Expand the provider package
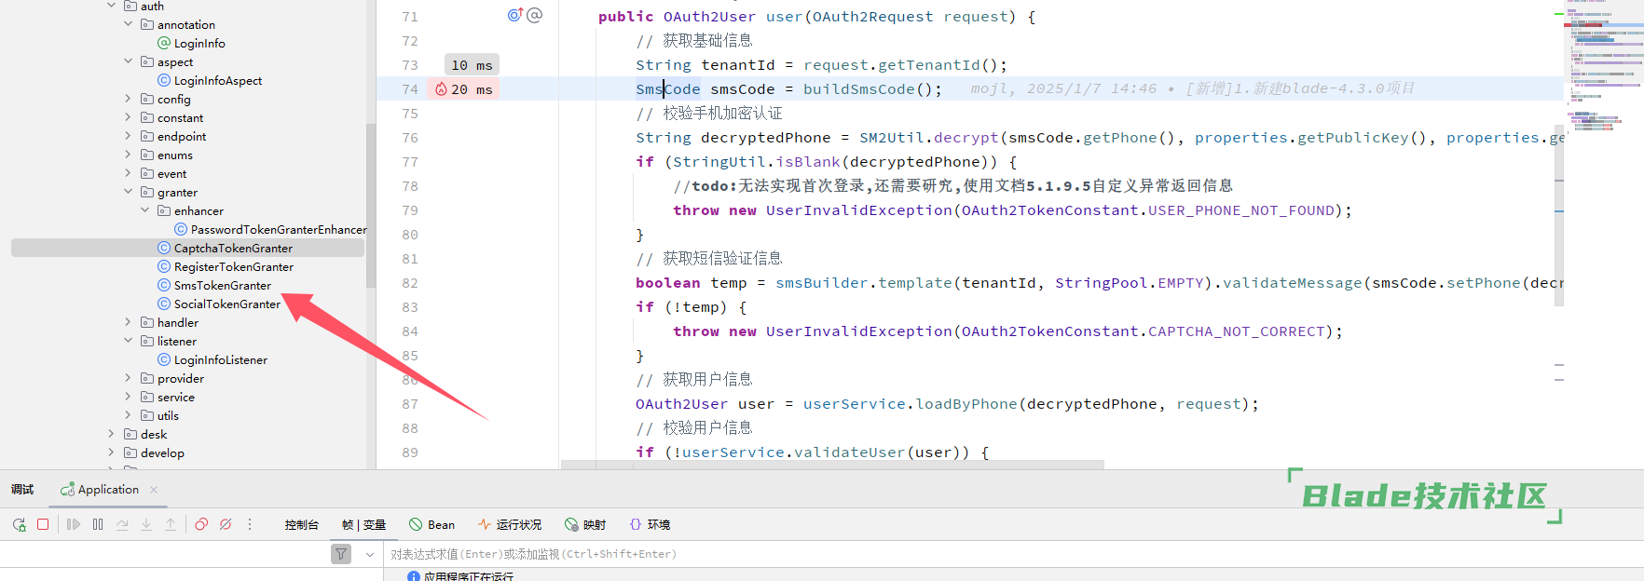Image resolution: width=1644 pixels, height=581 pixels. point(129,378)
